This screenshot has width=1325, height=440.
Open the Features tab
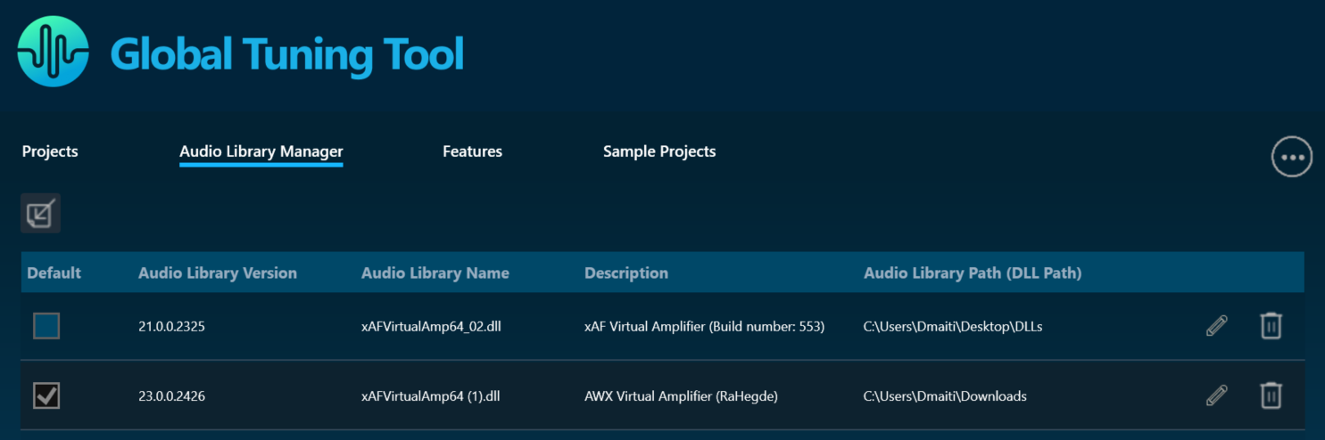pos(472,151)
